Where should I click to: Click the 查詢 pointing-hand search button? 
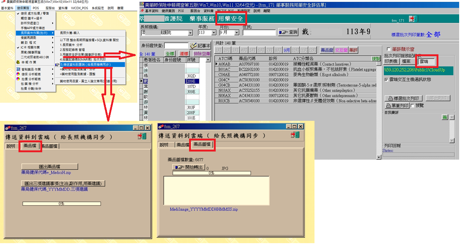(288, 32)
